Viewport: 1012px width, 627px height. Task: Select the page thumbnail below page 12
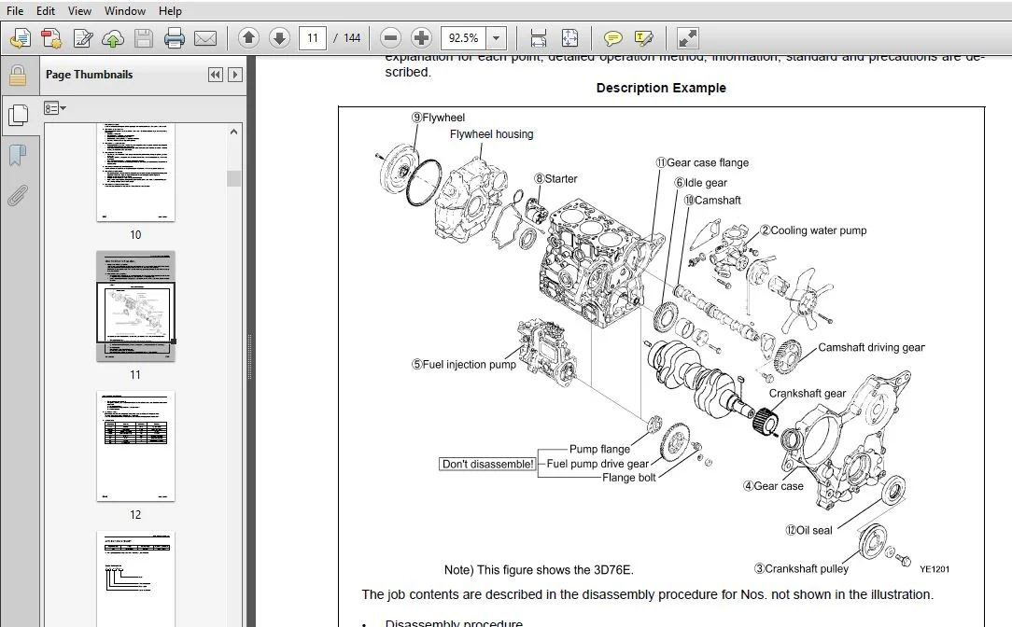135,579
